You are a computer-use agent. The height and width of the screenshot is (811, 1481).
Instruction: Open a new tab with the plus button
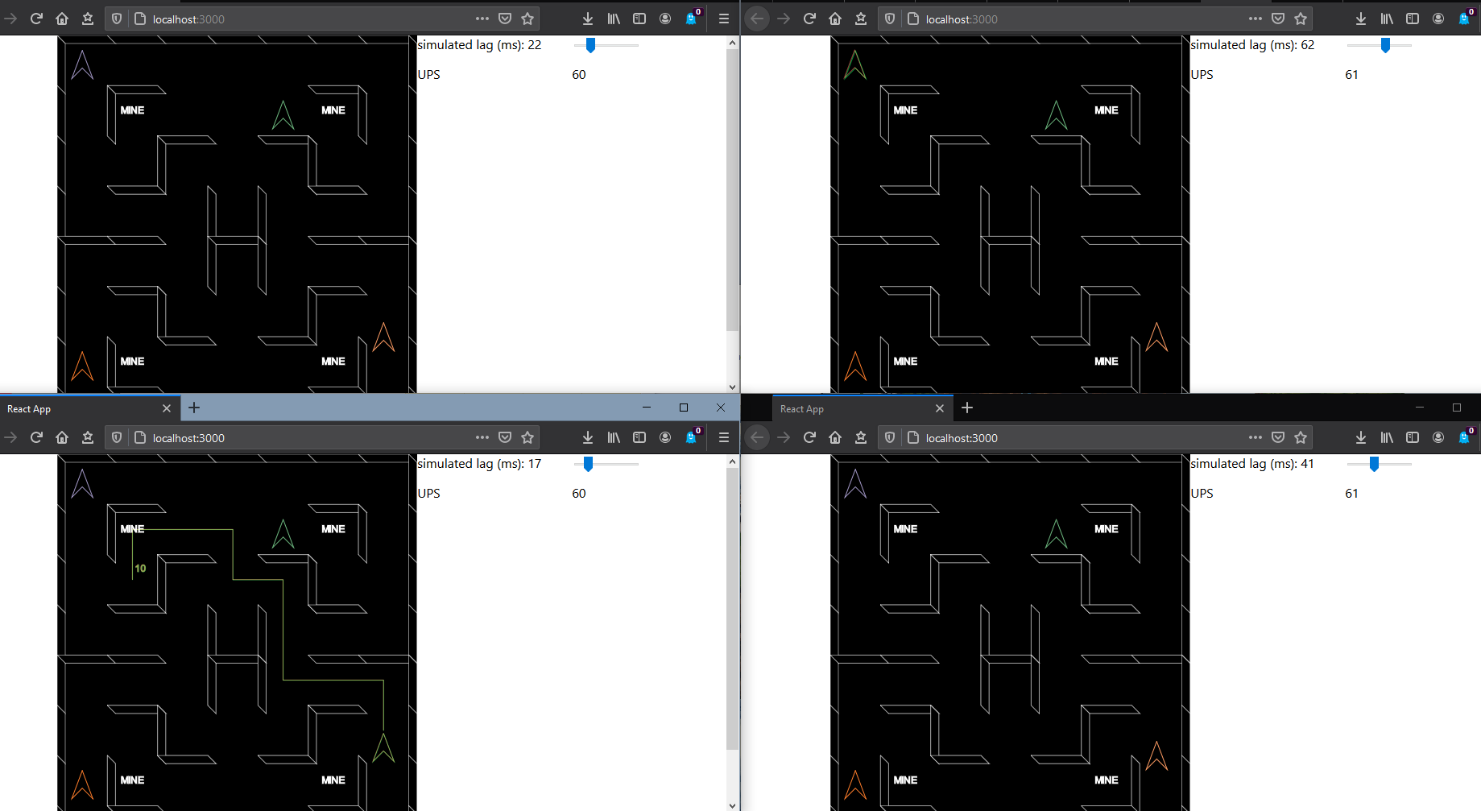(x=193, y=408)
